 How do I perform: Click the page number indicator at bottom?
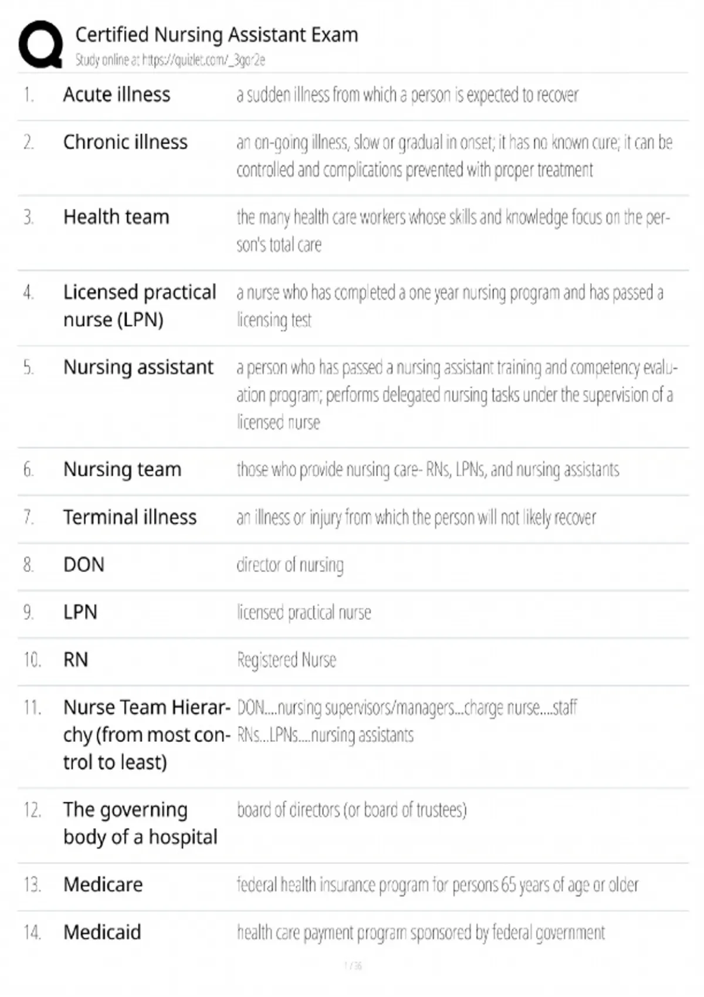(353, 966)
